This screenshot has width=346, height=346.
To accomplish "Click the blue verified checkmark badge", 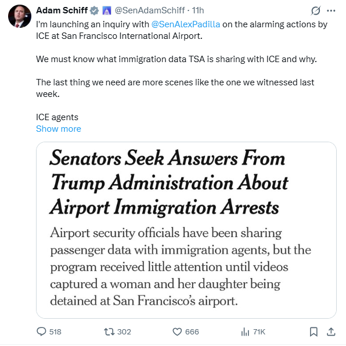I will pos(95,10).
